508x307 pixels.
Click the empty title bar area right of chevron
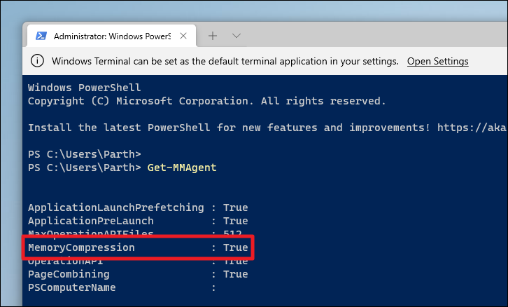point(371,36)
